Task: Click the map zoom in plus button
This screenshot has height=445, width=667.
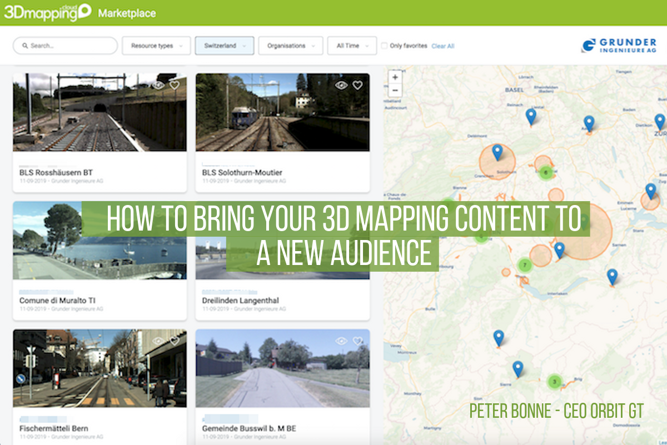Action: [x=395, y=77]
